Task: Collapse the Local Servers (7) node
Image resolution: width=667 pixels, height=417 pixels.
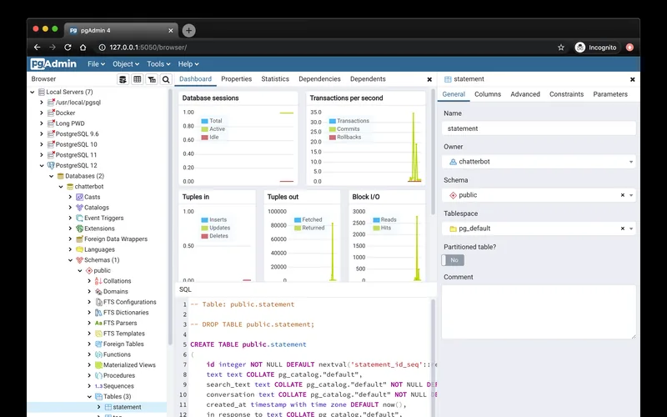Action: coord(33,92)
